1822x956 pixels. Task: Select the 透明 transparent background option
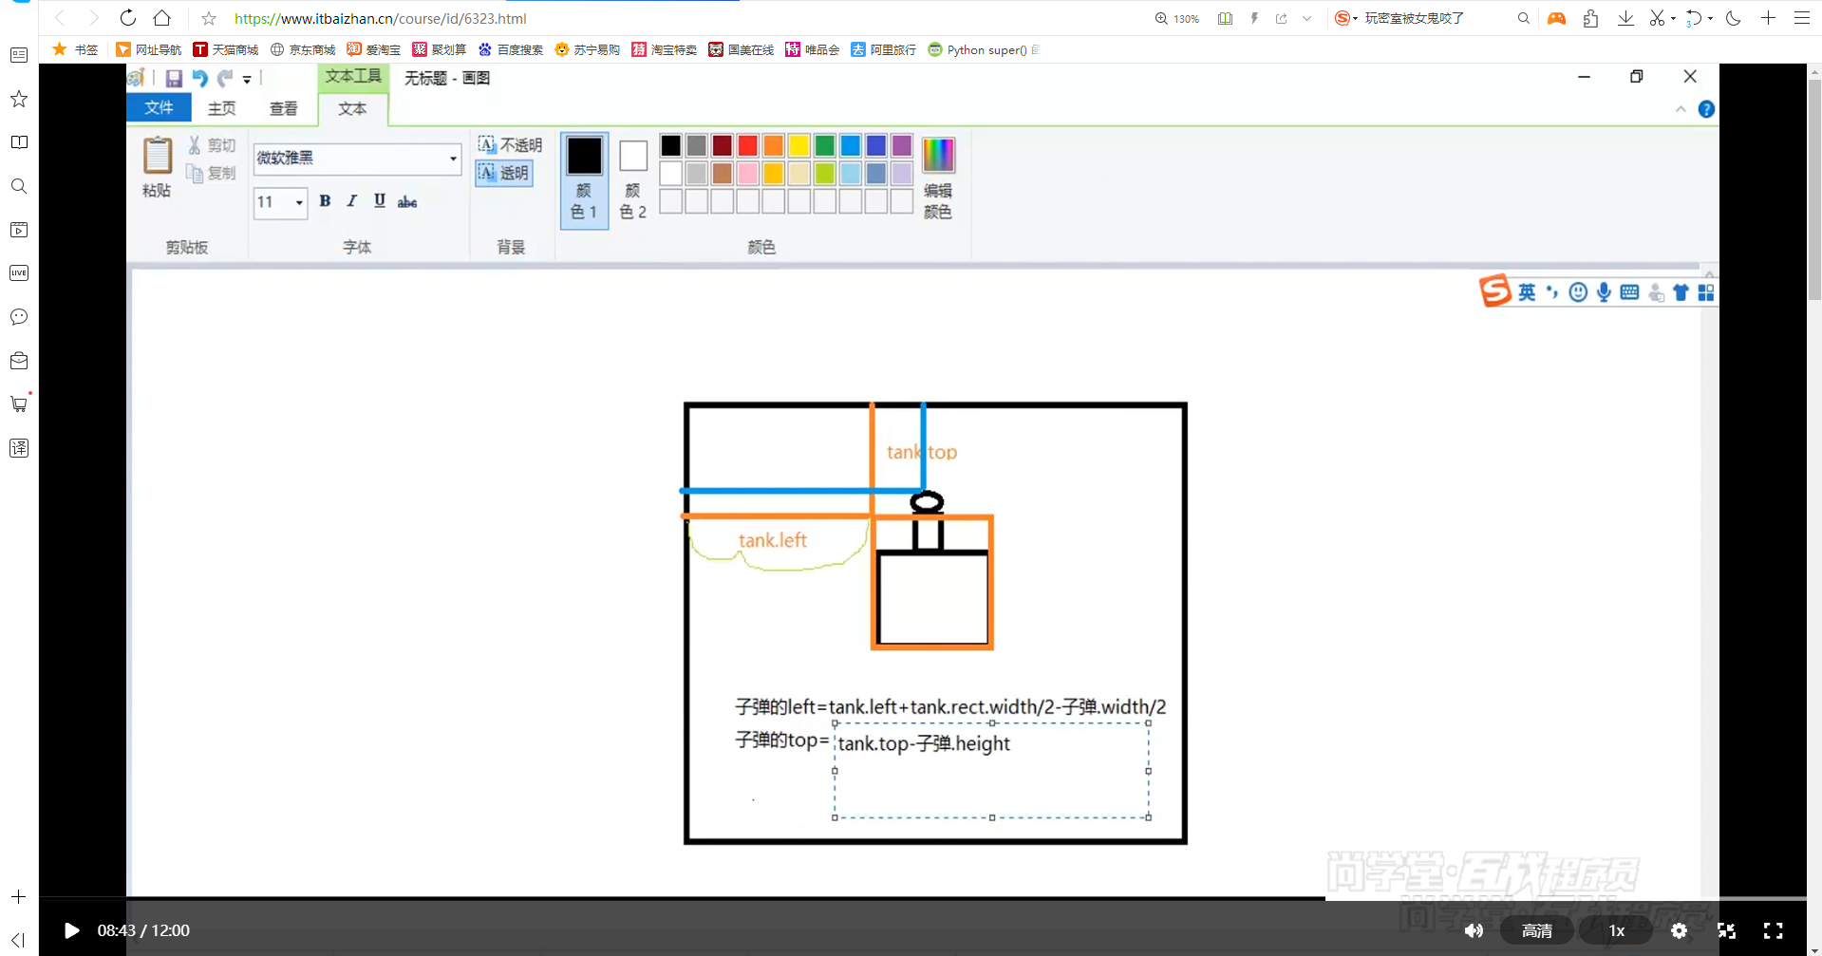504,173
